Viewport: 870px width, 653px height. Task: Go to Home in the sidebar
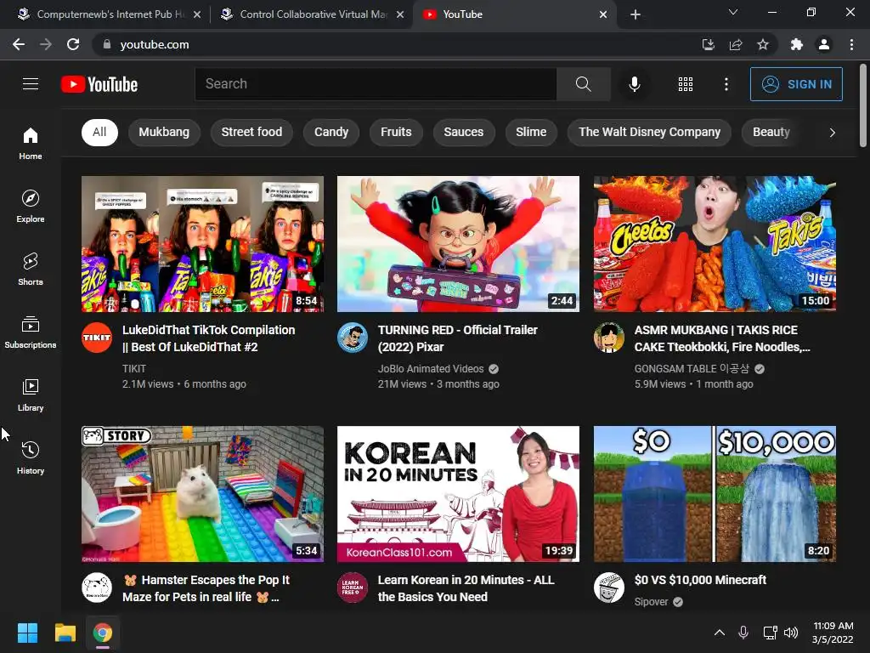point(31,143)
